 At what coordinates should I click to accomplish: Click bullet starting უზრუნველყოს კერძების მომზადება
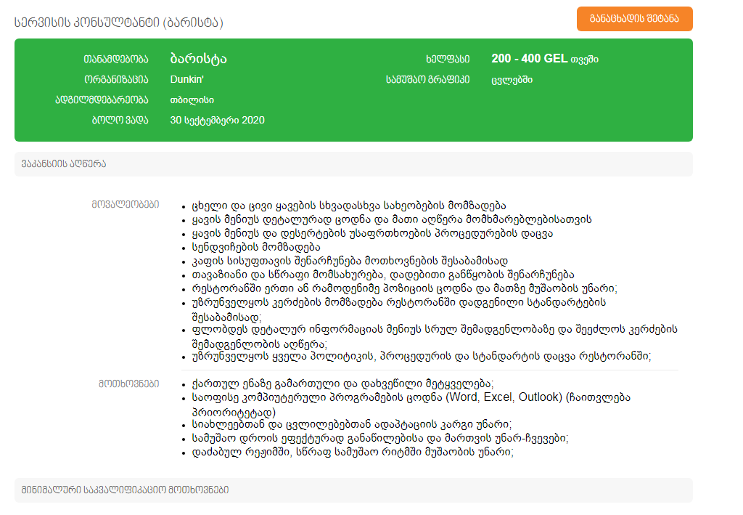(x=398, y=309)
